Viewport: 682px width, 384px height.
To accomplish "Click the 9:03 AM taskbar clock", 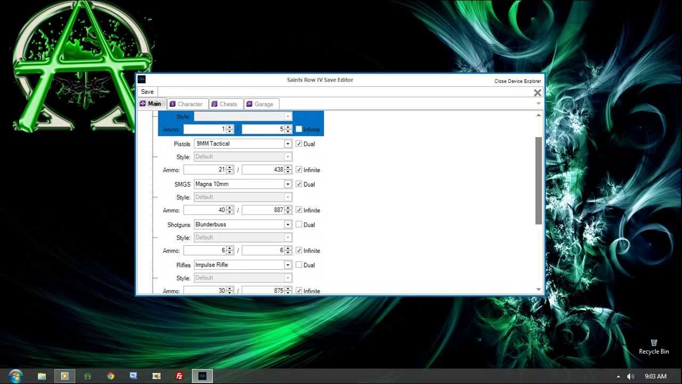I will click(x=655, y=376).
